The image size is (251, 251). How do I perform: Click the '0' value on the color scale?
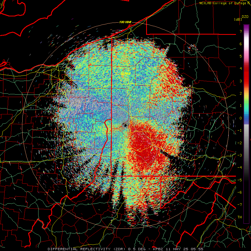[x=241, y=118]
